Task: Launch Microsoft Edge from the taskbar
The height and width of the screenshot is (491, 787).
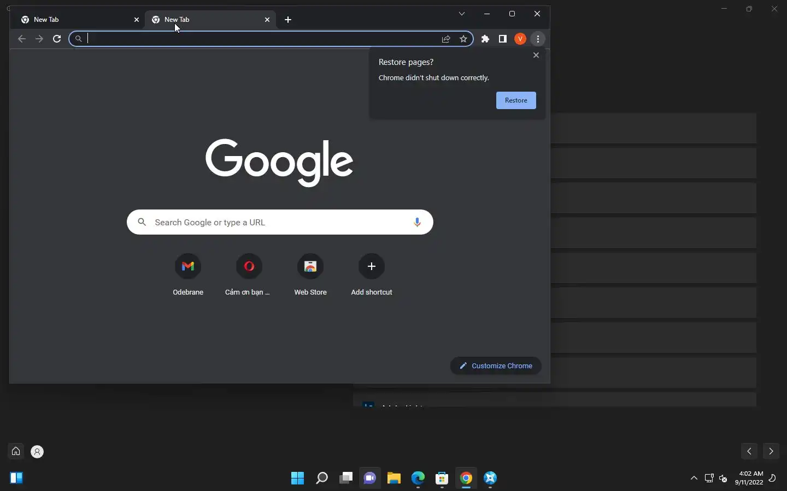Action: click(x=418, y=478)
